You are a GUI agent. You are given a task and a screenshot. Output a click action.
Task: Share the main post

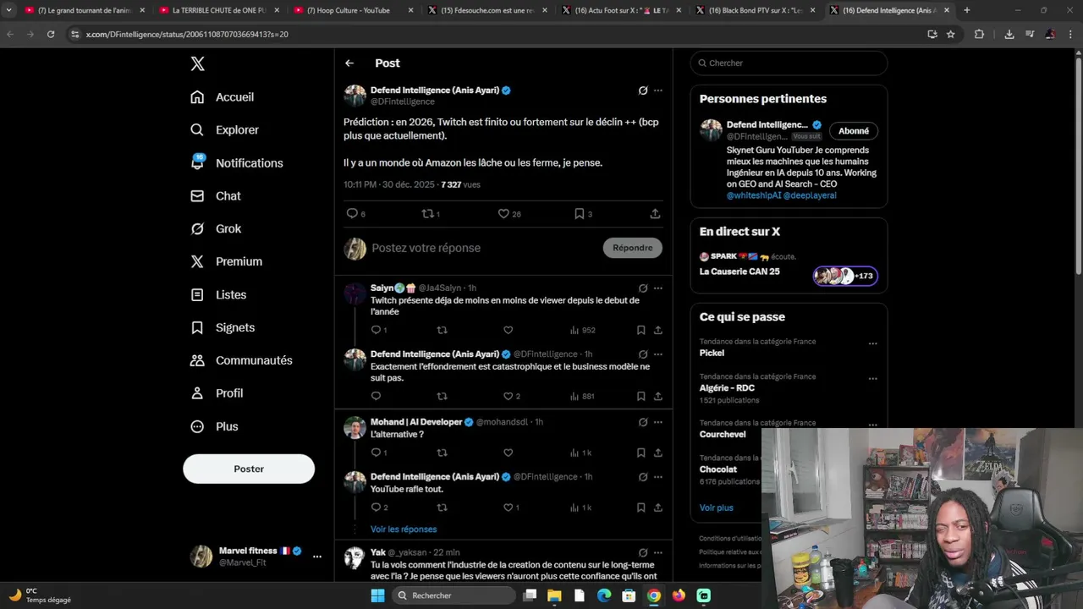(x=655, y=214)
